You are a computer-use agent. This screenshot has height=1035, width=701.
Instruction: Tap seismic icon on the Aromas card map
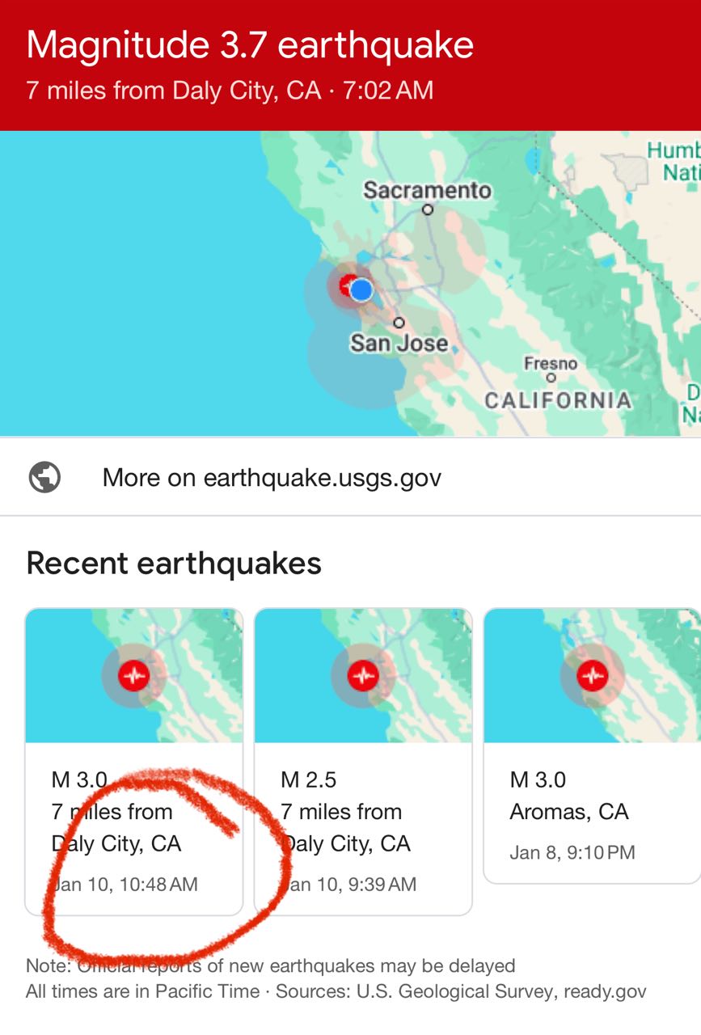click(593, 675)
